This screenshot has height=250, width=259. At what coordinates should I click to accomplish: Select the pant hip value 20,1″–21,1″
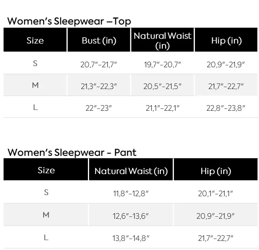(216, 193)
